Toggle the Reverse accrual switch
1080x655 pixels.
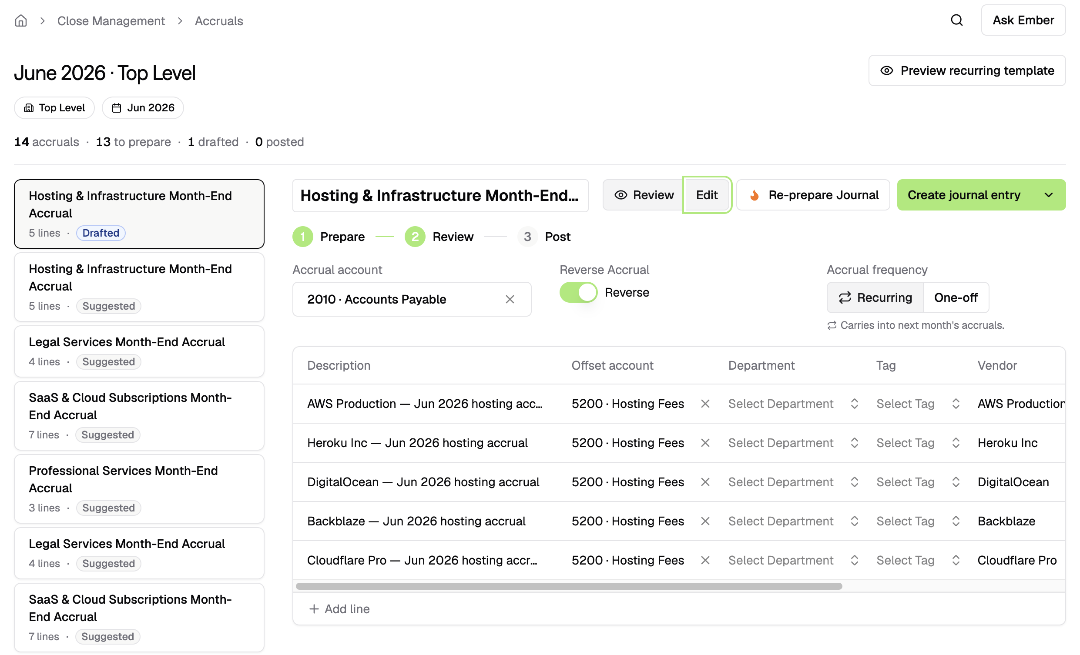[579, 292]
